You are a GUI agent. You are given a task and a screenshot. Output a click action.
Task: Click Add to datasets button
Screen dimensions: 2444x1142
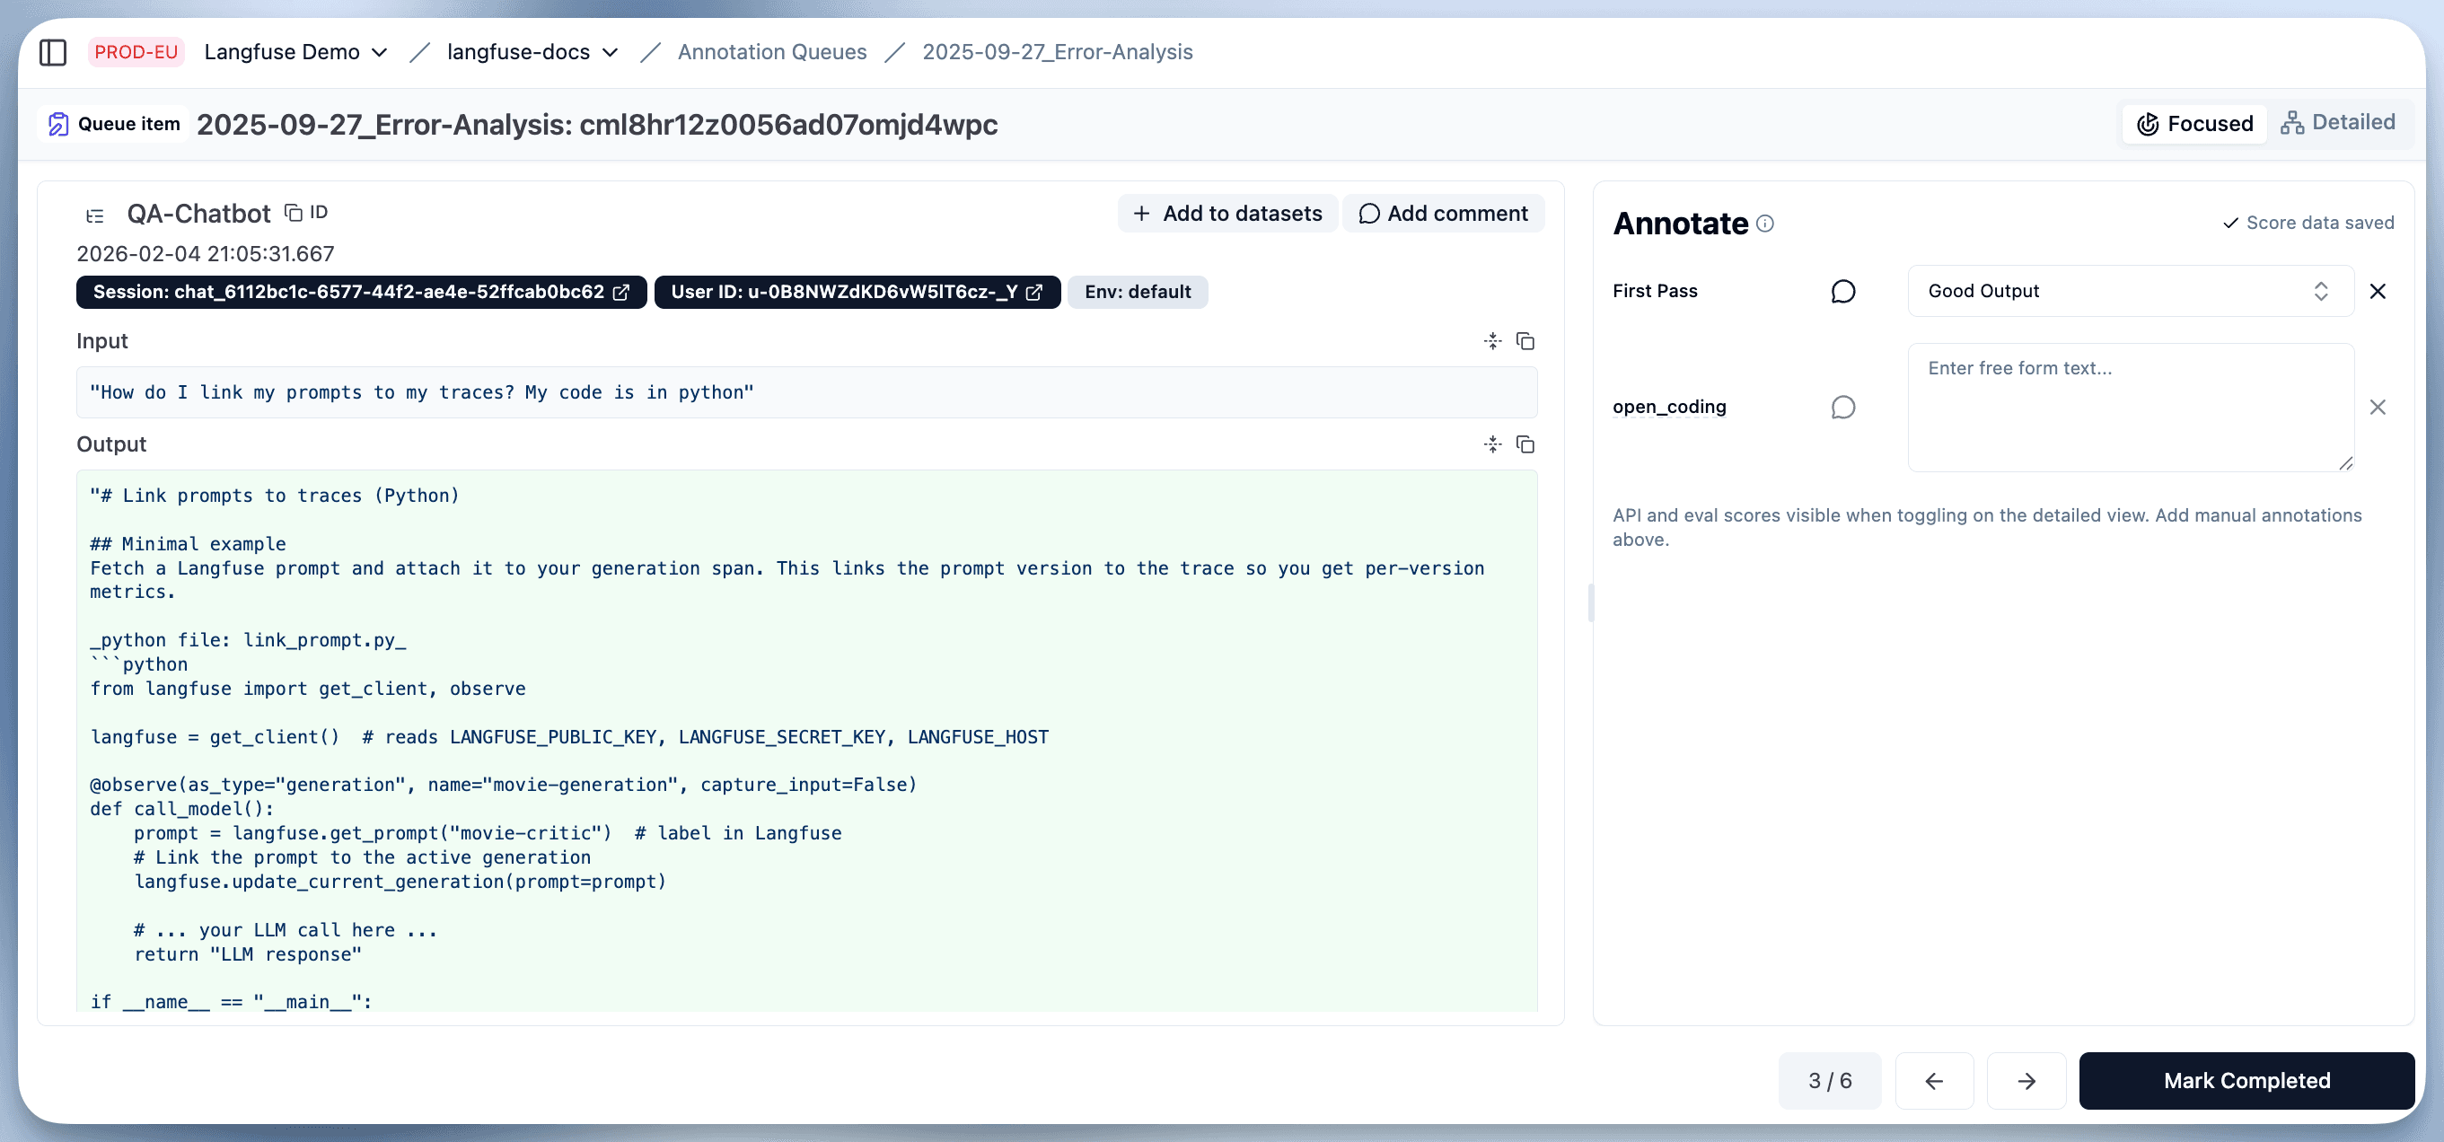coord(1227,214)
